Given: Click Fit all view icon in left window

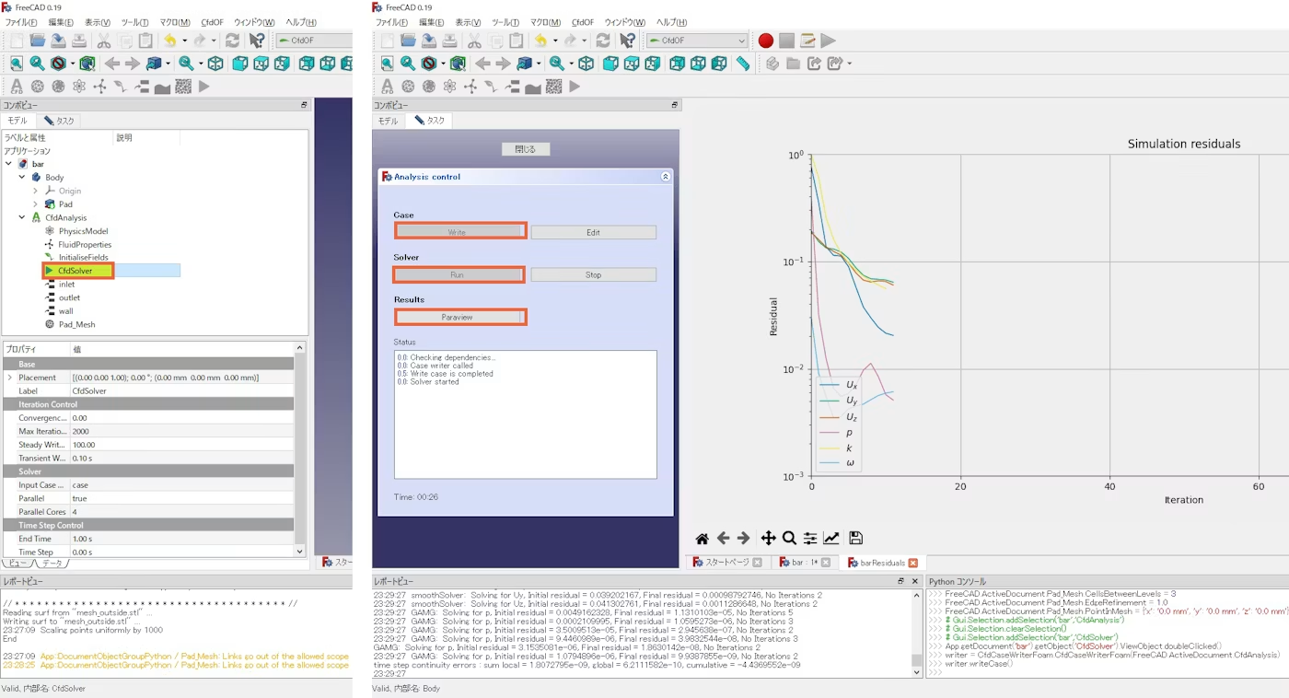Looking at the screenshot, I should 16,64.
